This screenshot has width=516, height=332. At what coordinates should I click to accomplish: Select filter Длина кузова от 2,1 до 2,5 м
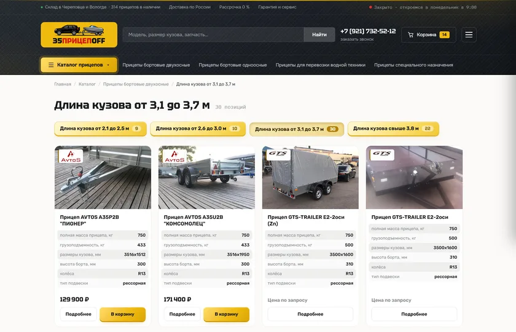100,128
